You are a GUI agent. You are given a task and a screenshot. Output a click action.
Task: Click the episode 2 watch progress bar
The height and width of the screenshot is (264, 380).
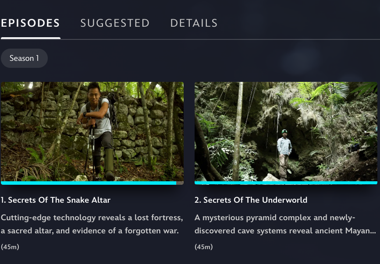coord(286,183)
